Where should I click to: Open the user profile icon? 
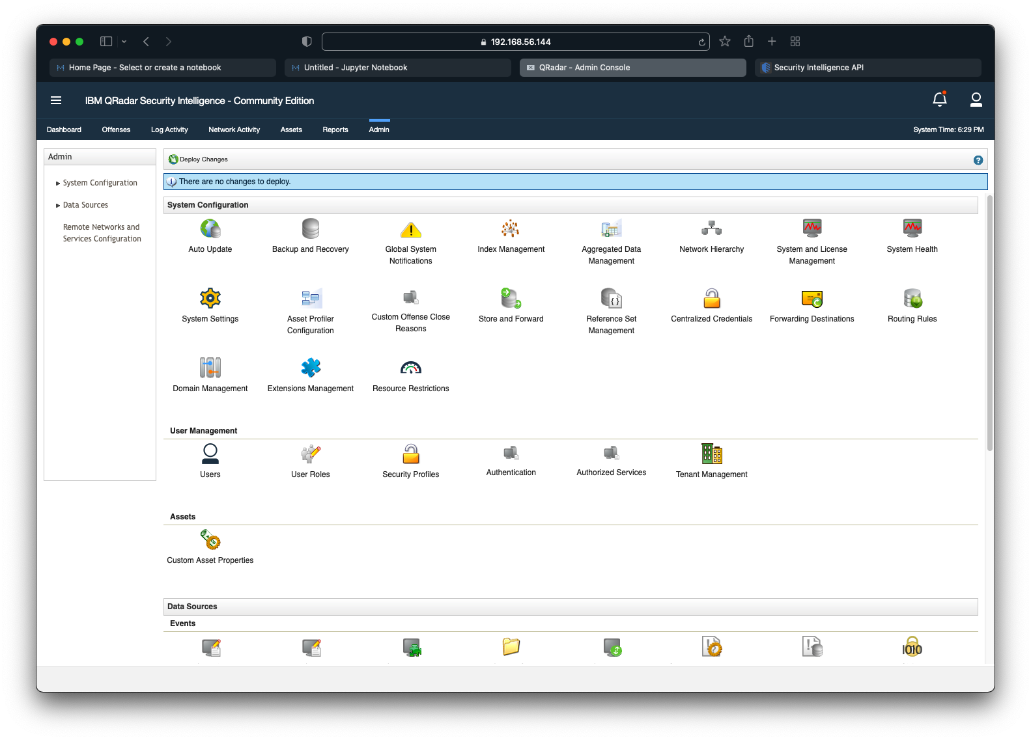tap(976, 100)
